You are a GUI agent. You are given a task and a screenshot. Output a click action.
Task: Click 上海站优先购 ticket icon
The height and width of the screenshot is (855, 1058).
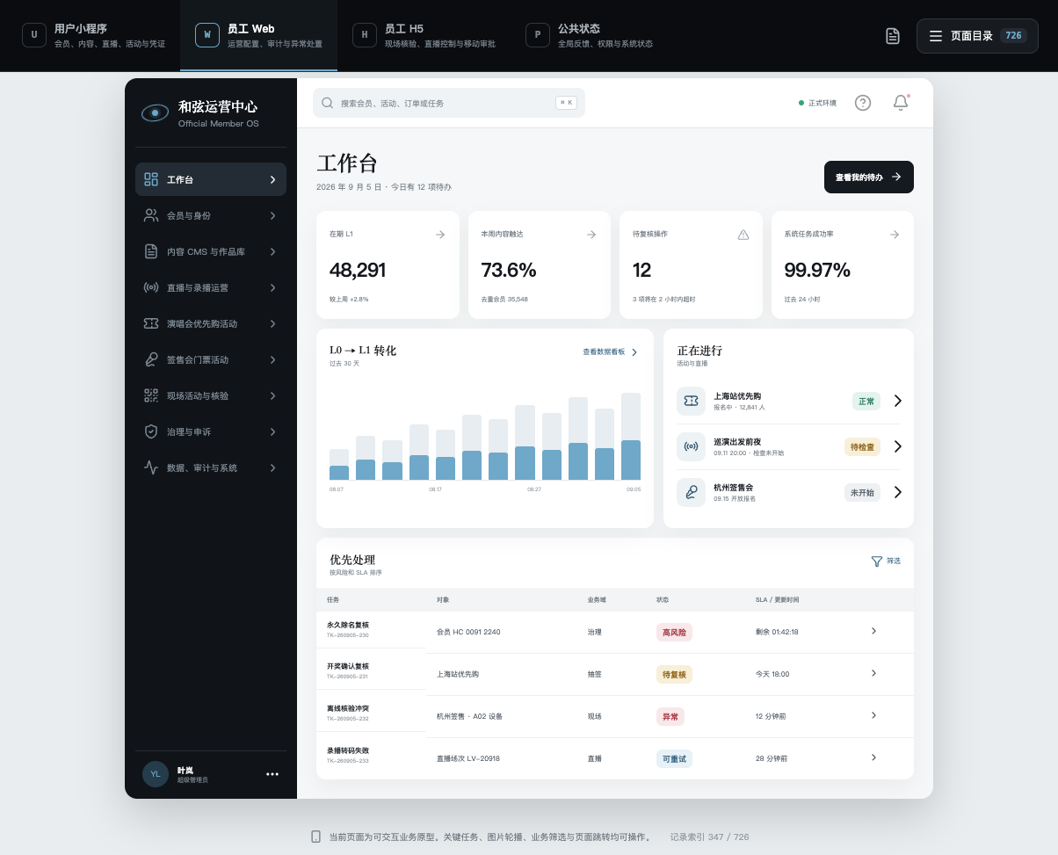[x=692, y=401]
